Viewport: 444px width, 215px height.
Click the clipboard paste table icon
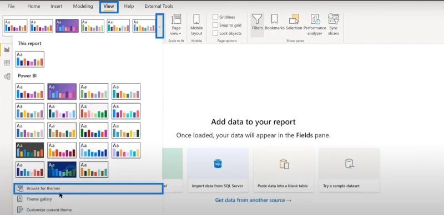point(284,164)
